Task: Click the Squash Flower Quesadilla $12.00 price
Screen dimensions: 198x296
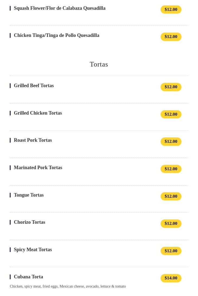Action: pyautogui.click(x=171, y=10)
